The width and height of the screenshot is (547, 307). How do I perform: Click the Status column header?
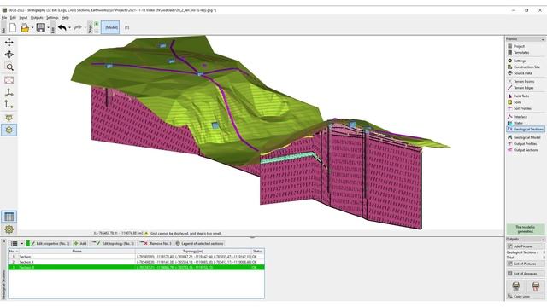click(x=258, y=251)
